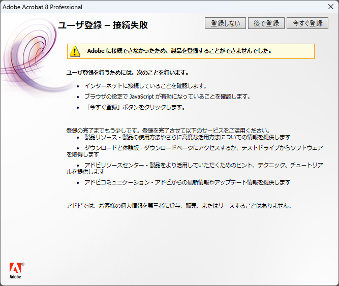The width and height of the screenshot is (339, 286).
Task: Select the 今すぐ登録 button
Action: pyautogui.click(x=307, y=23)
